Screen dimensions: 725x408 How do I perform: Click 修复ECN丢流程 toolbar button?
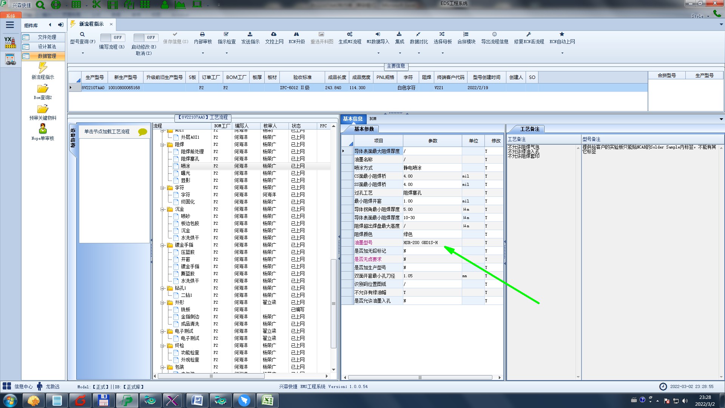[x=529, y=38]
